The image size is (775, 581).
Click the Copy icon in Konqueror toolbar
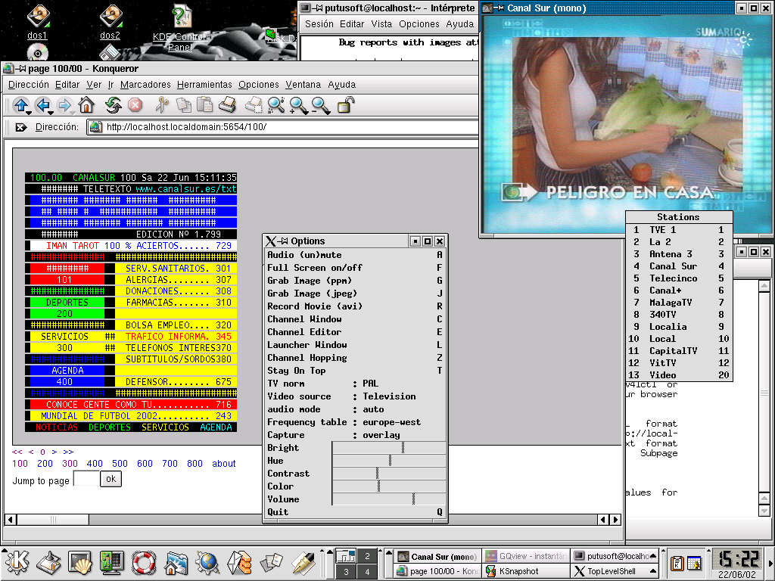[183, 105]
